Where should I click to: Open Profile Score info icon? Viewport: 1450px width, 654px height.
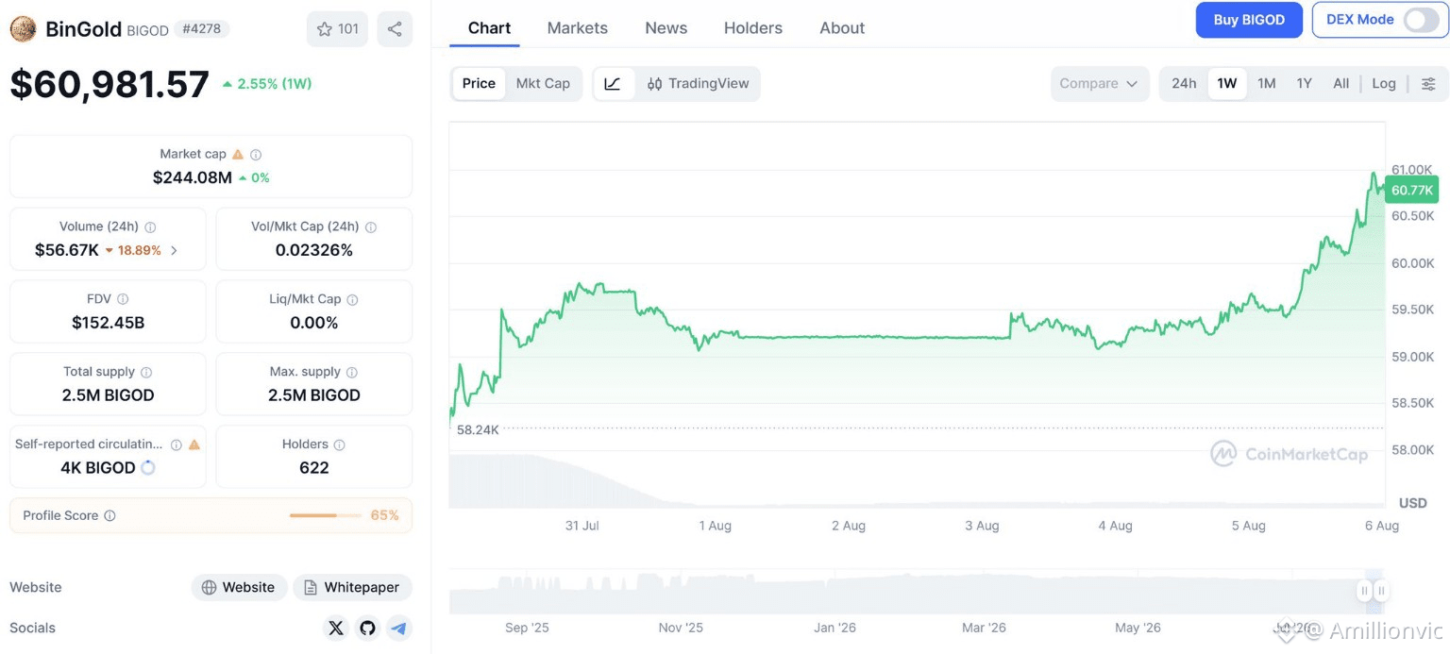(110, 515)
